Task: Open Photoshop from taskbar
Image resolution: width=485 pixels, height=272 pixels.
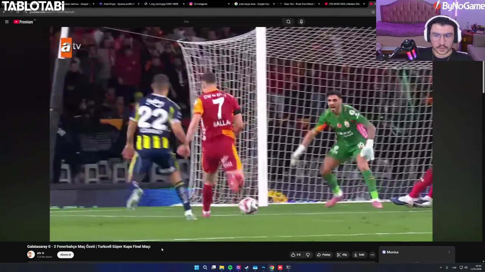Action: click(x=263, y=267)
